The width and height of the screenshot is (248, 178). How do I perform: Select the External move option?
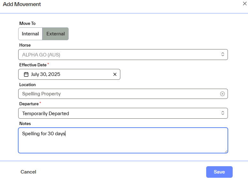(56, 34)
